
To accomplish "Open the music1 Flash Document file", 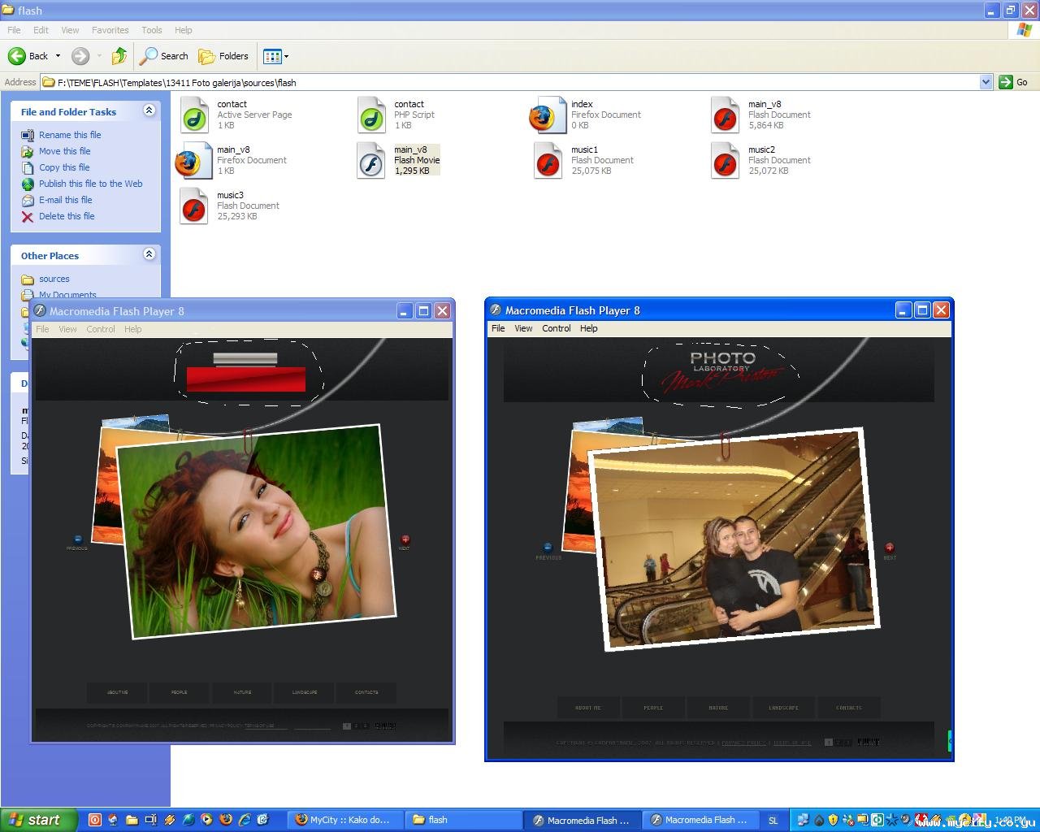I will 548,160.
